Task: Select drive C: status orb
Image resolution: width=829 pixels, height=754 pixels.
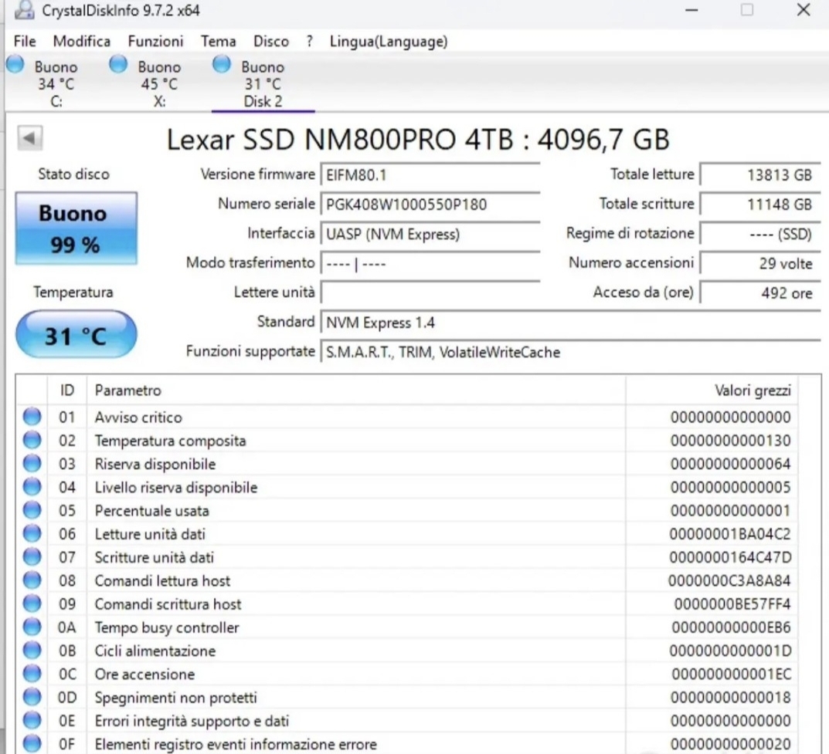Action: click(x=15, y=65)
